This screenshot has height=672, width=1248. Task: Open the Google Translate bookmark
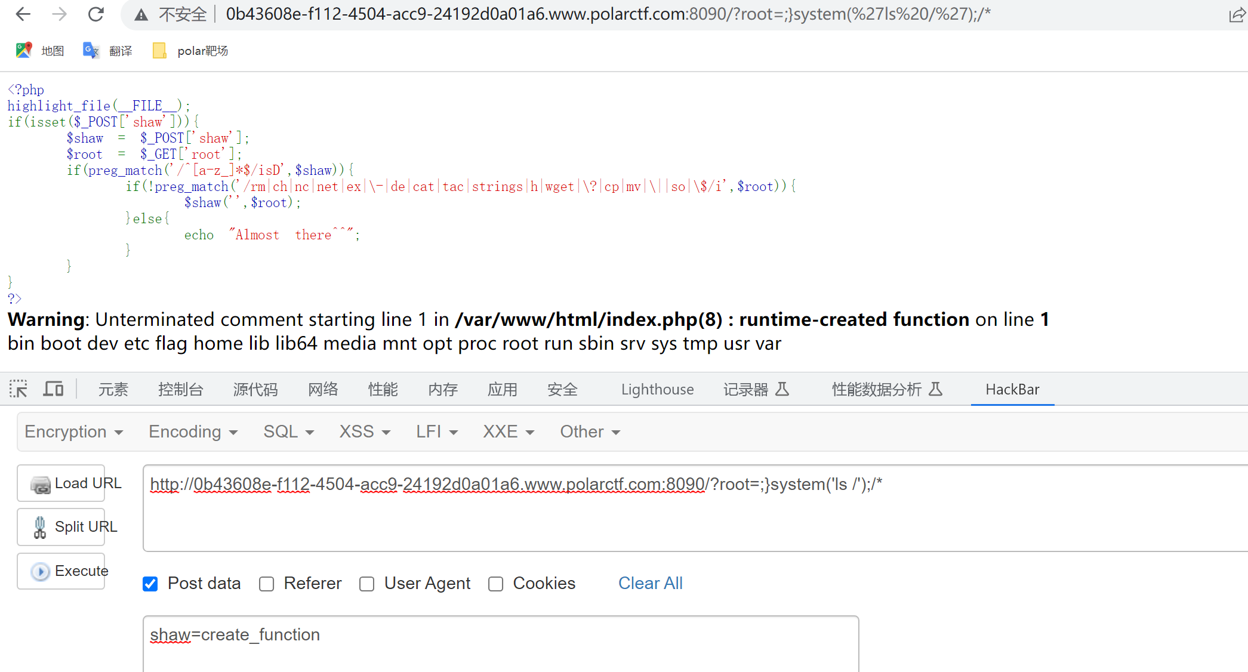click(91, 51)
